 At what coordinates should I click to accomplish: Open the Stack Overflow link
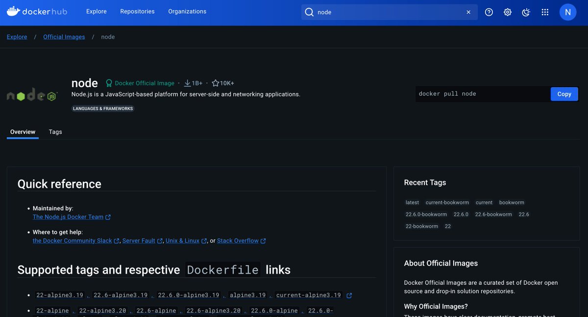coord(238,241)
